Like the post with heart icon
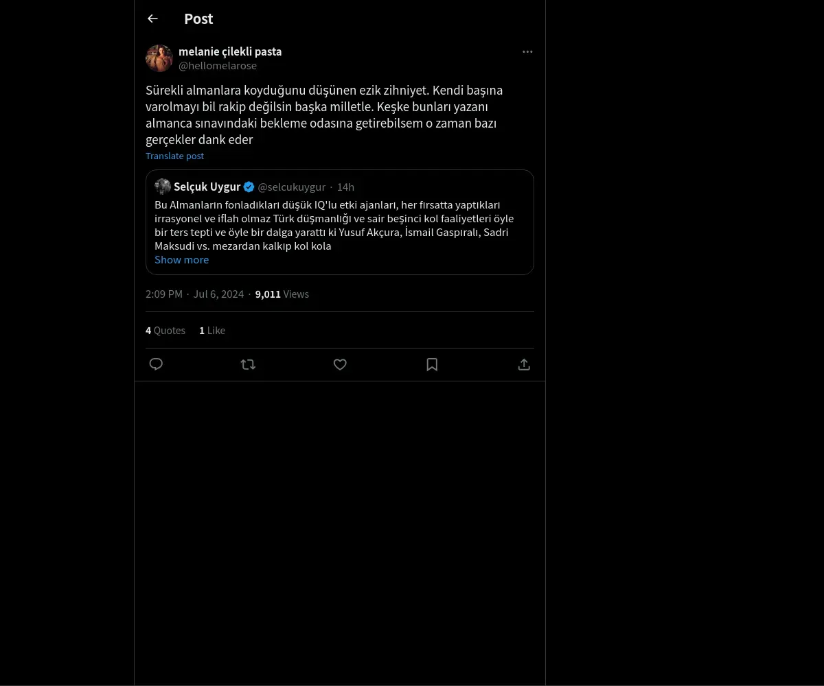Image resolution: width=824 pixels, height=686 pixels. tap(340, 364)
